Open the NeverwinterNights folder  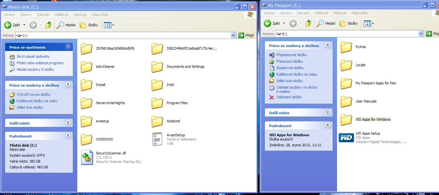click(87, 103)
